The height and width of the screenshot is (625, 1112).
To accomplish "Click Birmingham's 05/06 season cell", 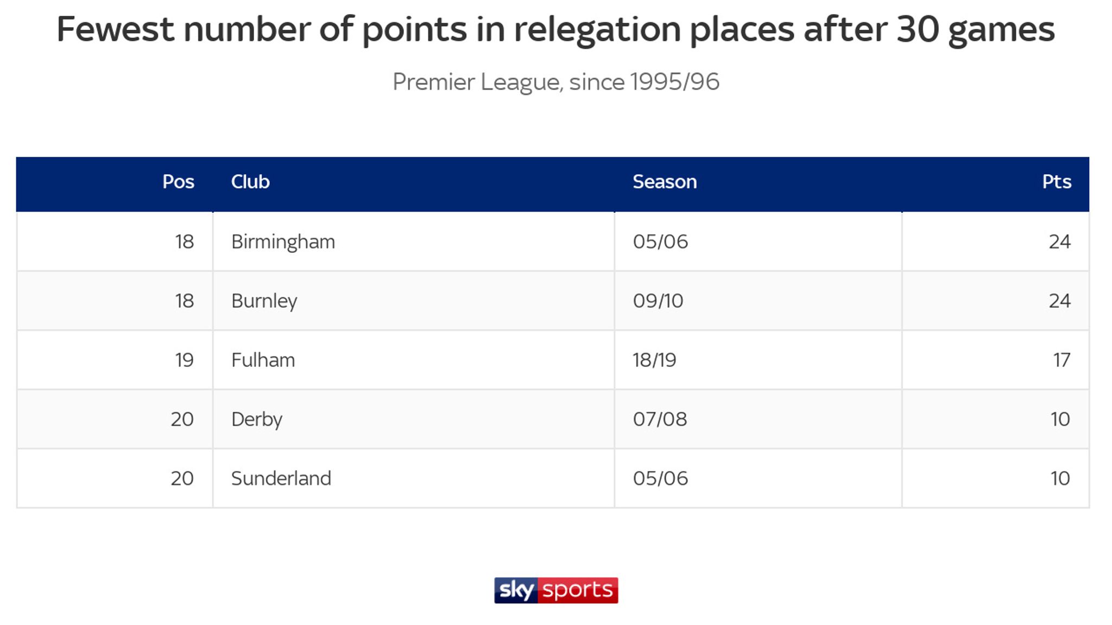I will pyautogui.click(x=660, y=242).
